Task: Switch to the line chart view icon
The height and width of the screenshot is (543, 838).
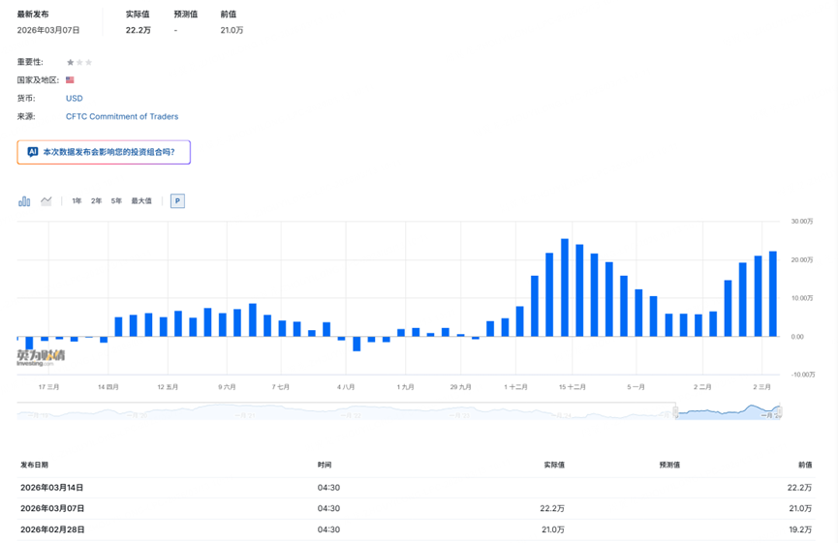Action: (x=46, y=201)
